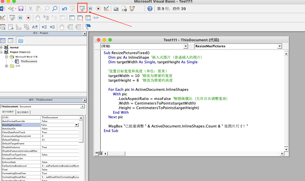
Task: Click the Comment Block icon
Action: (x=71, y=27)
